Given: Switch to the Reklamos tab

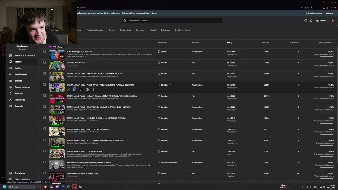Looking at the screenshot, I should 166,30.
